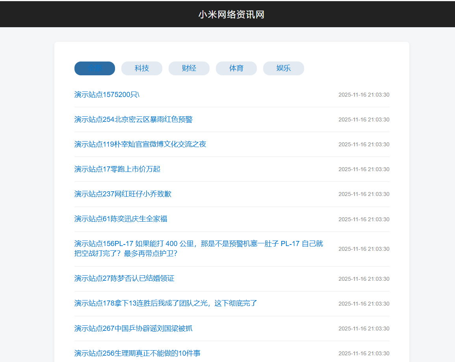The height and width of the screenshot is (362, 455).
Task: Open the 生理期真正不能做的10件事 article
Action: point(137,353)
